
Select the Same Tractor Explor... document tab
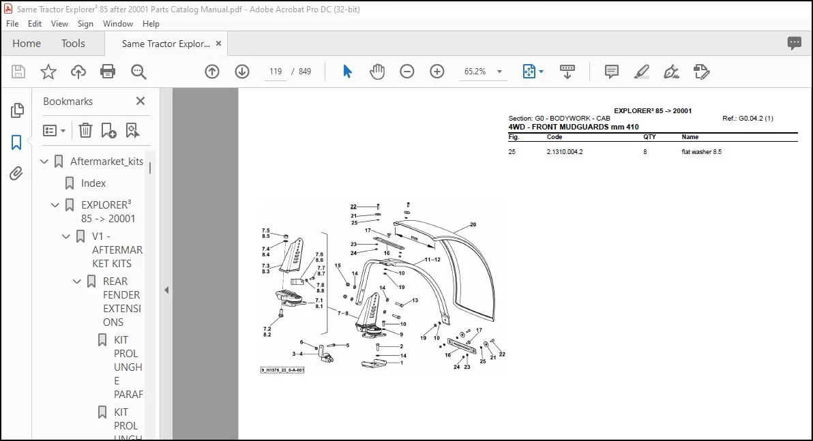click(x=166, y=44)
